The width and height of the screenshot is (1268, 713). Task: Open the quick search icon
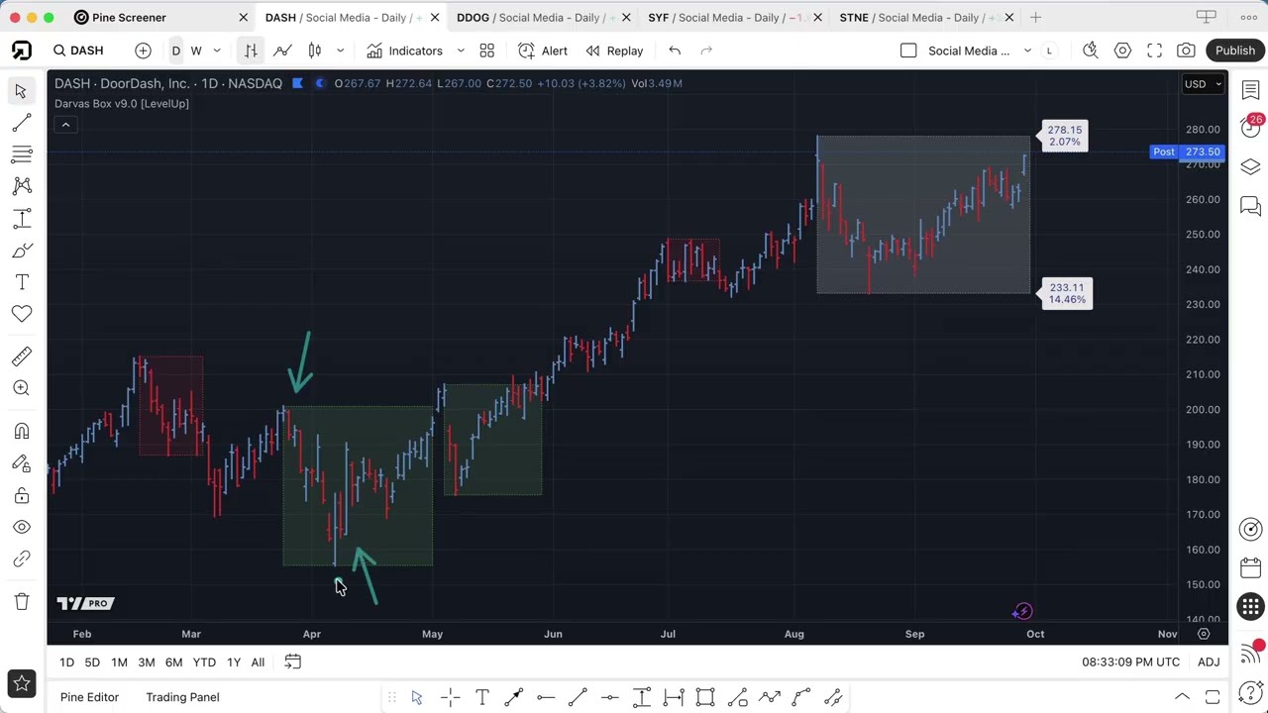1091,51
